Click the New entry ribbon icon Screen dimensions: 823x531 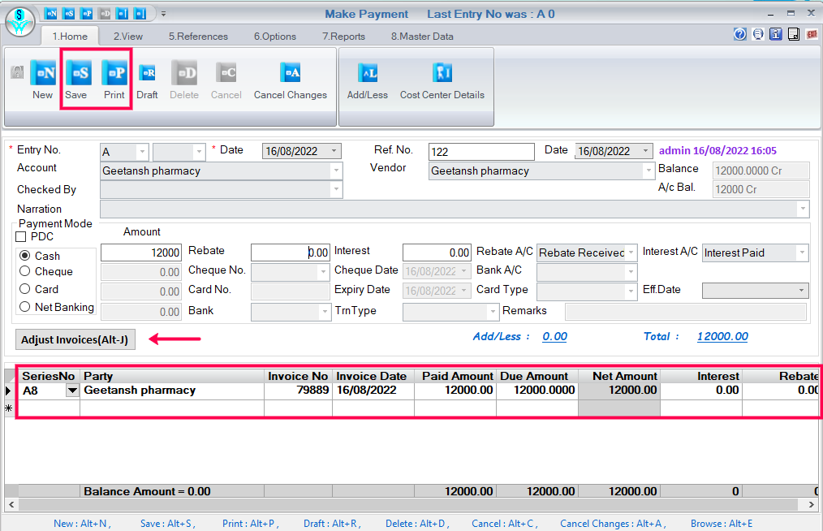tap(42, 72)
